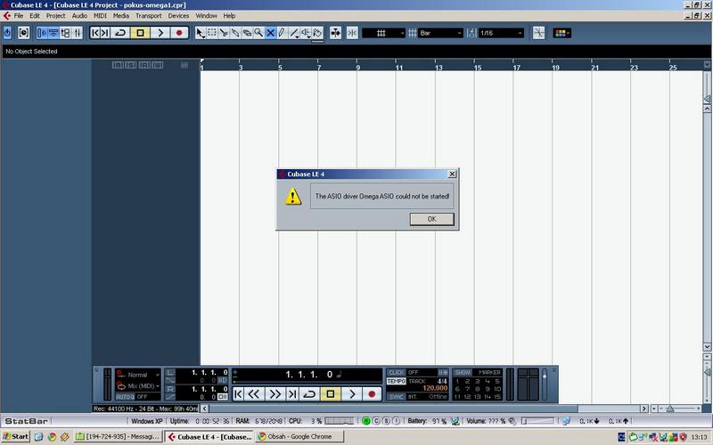713x445 pixels.
Task: Enable SYNC in the transport panel
Action: coord(396,396)
